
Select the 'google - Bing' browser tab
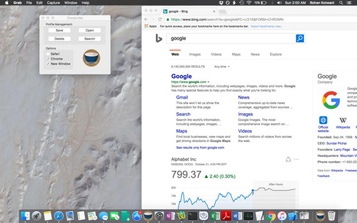tap(189, 11)
